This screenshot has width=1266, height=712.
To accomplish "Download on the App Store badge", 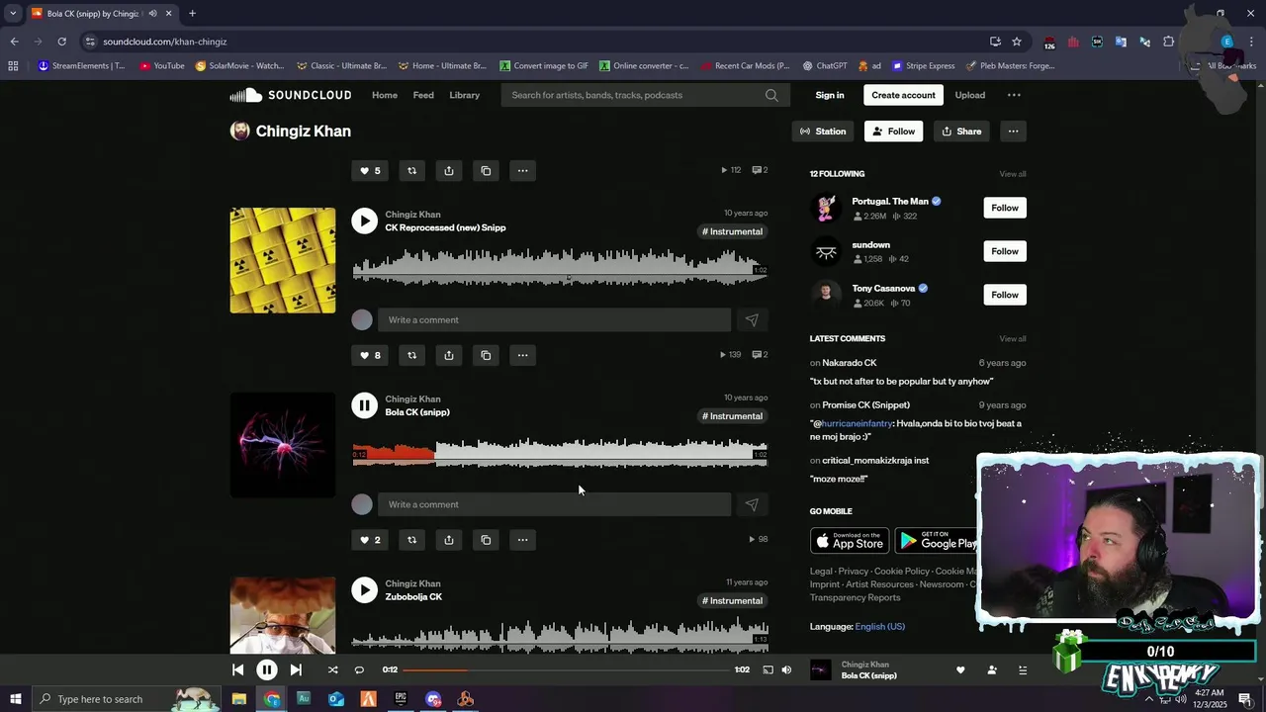I will coord(850,540).
